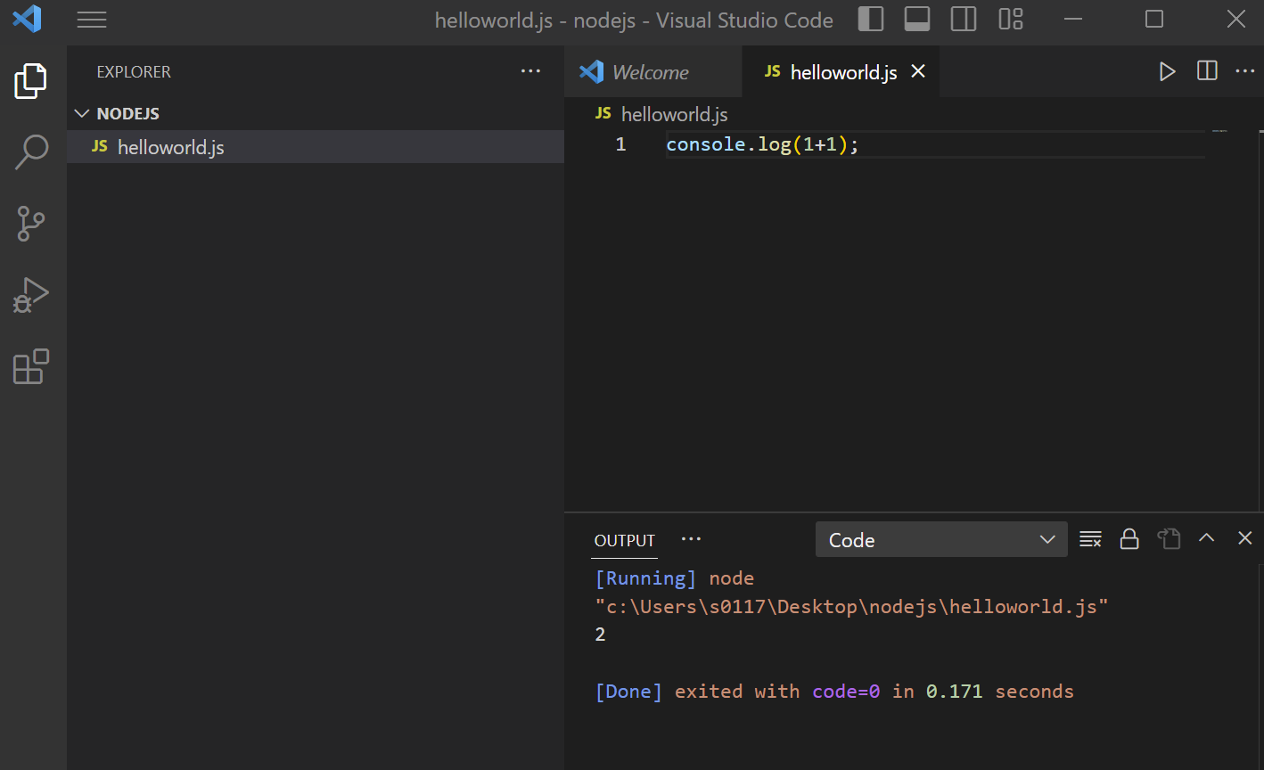
Task: Click line number 1 in gutter
Action: tap(620, 144)
